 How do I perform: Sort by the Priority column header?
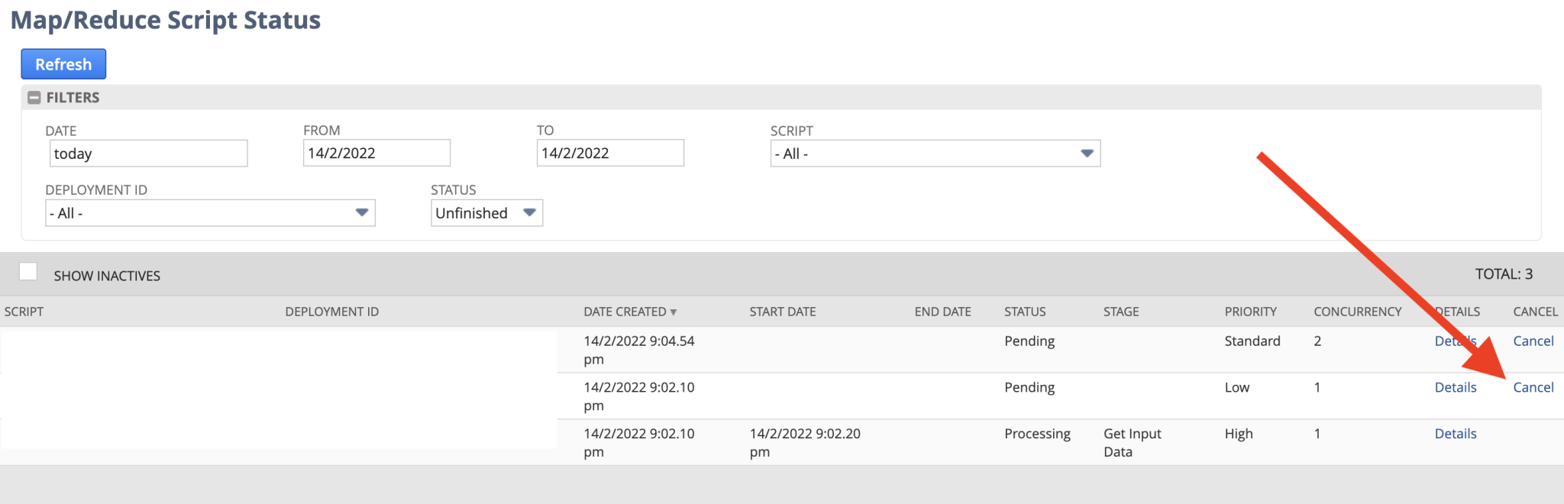tap(1250, 312)
